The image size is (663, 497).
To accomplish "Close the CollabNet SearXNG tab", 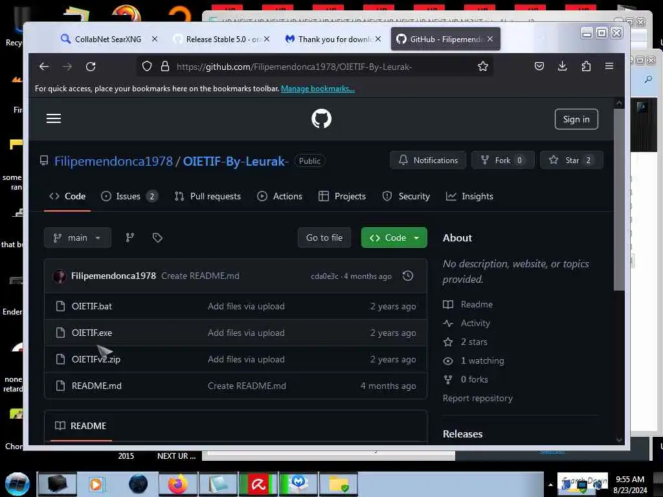I will (x=155, y=39).
